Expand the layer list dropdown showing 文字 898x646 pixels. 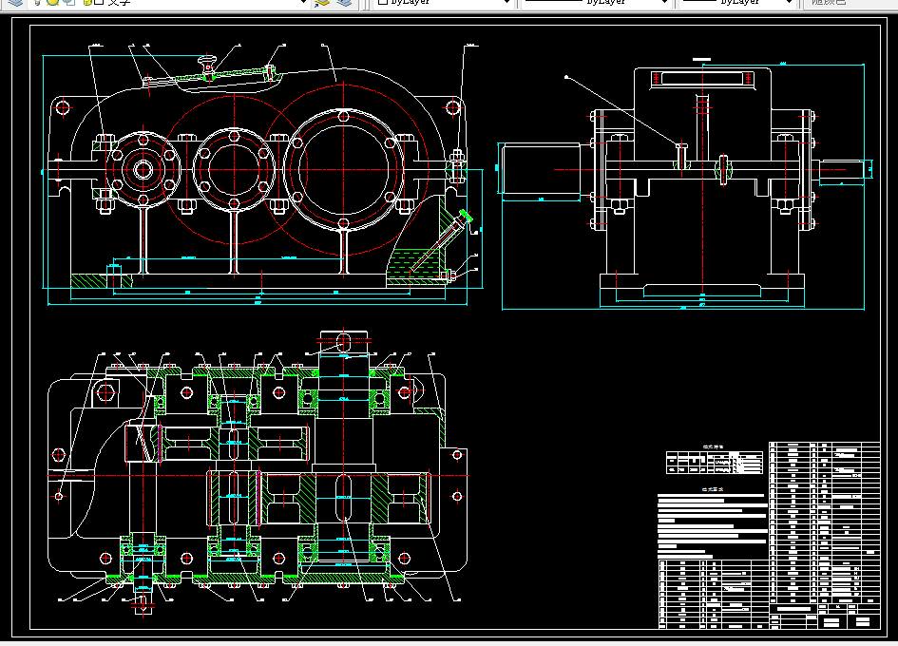tap(303, 2)
